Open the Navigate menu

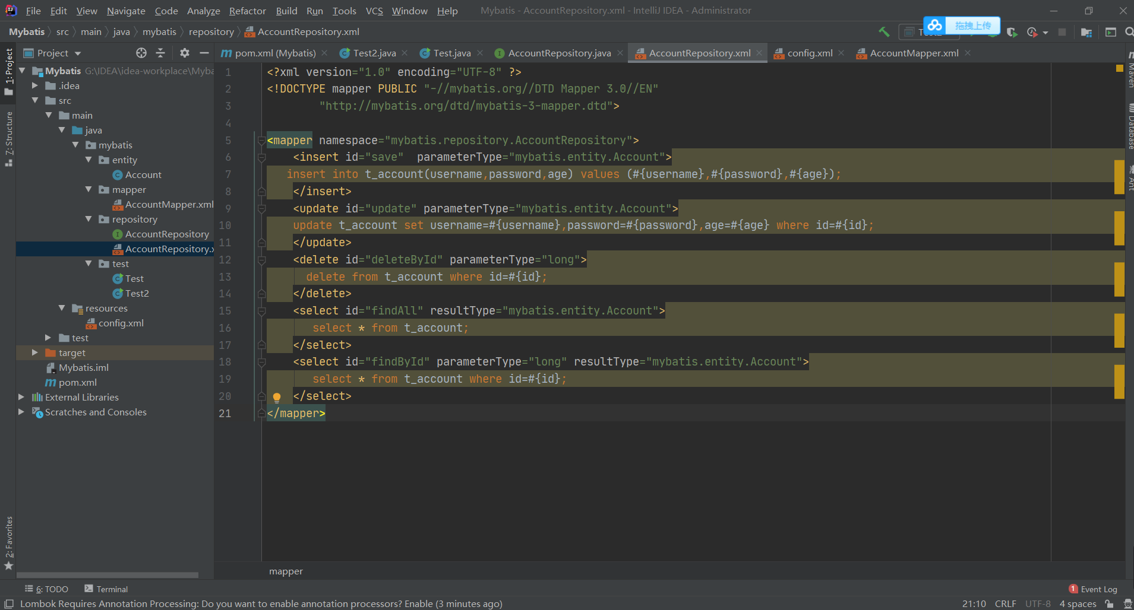tap(126, 11)
